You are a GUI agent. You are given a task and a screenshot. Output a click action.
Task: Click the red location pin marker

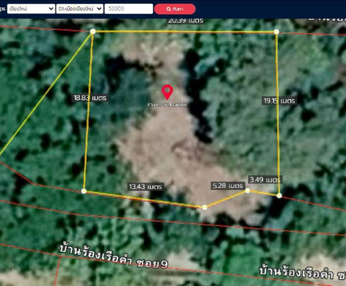(x=167, y=92)
